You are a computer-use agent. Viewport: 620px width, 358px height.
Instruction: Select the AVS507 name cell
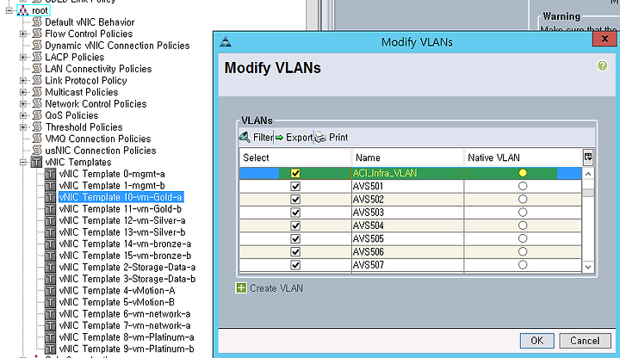click(x=407, y=265)
